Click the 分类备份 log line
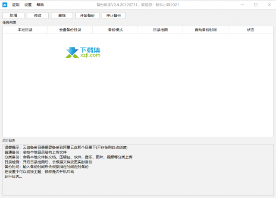 (x=69, y=157)
